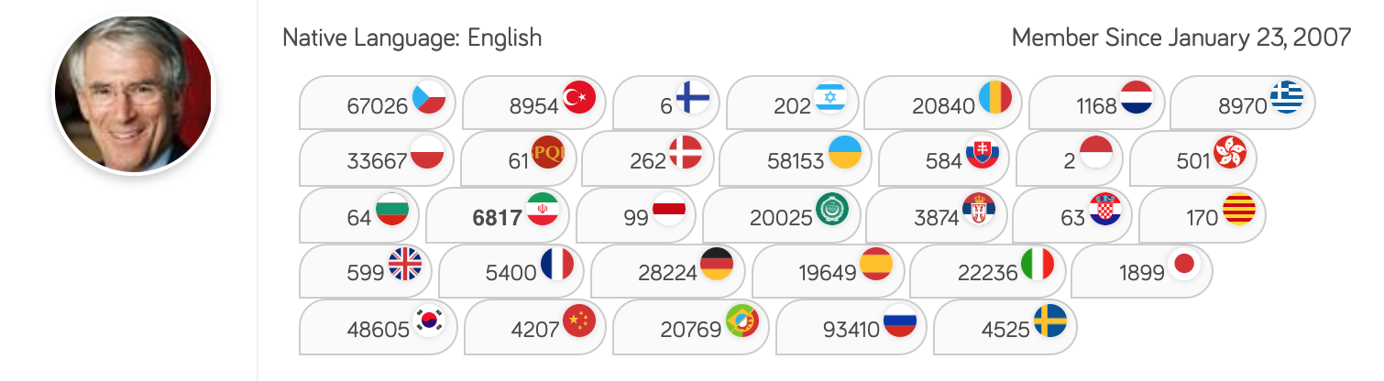Click the Romanian flag badge showing 20840

(x=944, y=103)
